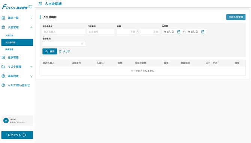Select 入出金明細 submenu item
Viewport: 251px width, 143px height.
tap(17, 42)
